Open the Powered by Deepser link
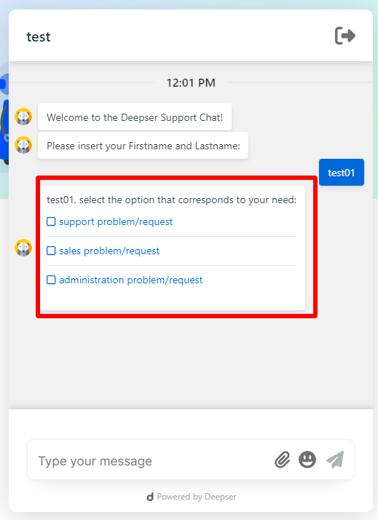Image resolution: width=378 pixels, height=520 pixels. (197, 497)
